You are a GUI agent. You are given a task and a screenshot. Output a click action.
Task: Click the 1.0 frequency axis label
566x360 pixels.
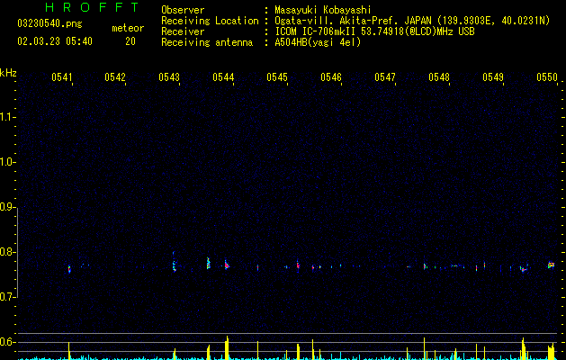(8, 162)
